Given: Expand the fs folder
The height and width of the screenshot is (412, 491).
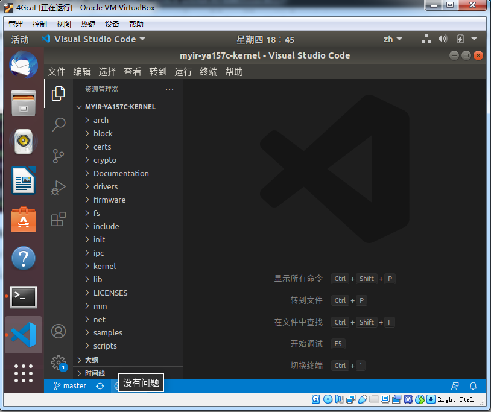Looking at the screenshot, I should (128, 213).
